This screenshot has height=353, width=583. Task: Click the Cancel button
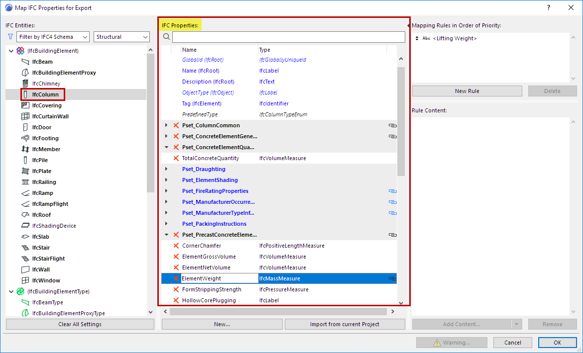pyautogui.click(x=513, y=343)
